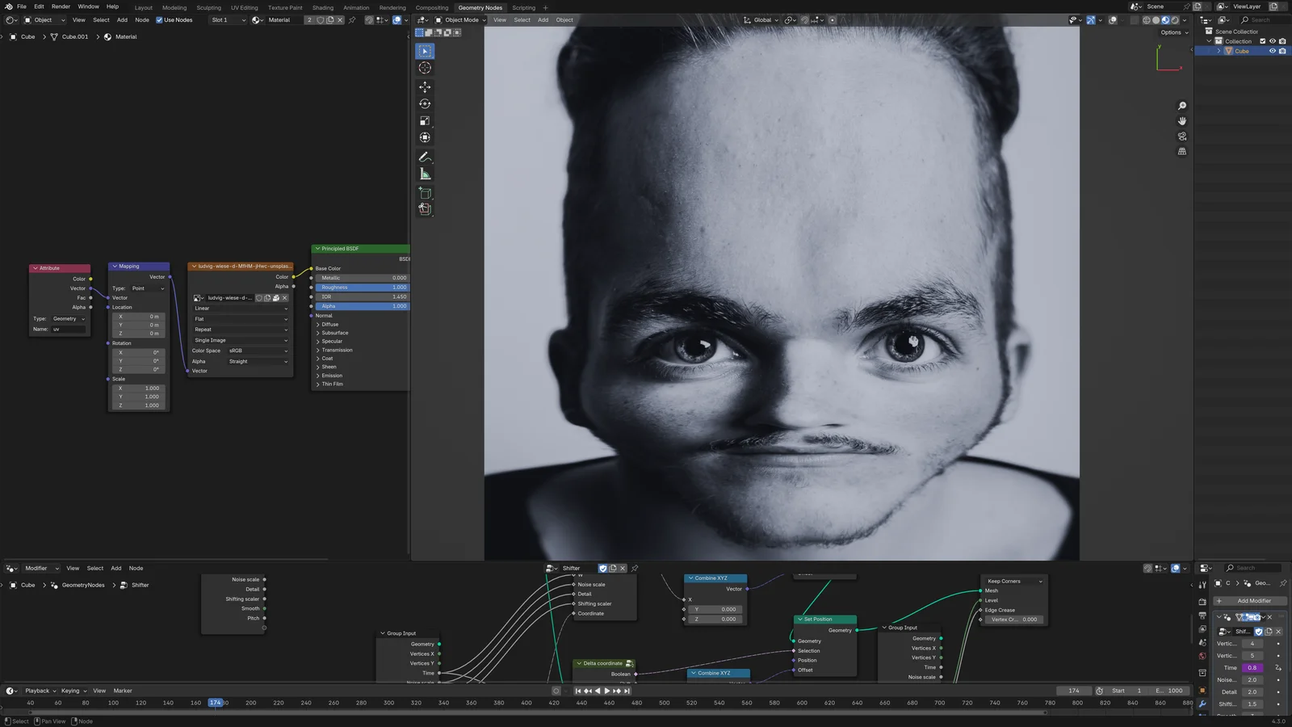Adjust the Roughness slider in Principled BSDF

tap(362, 288)
